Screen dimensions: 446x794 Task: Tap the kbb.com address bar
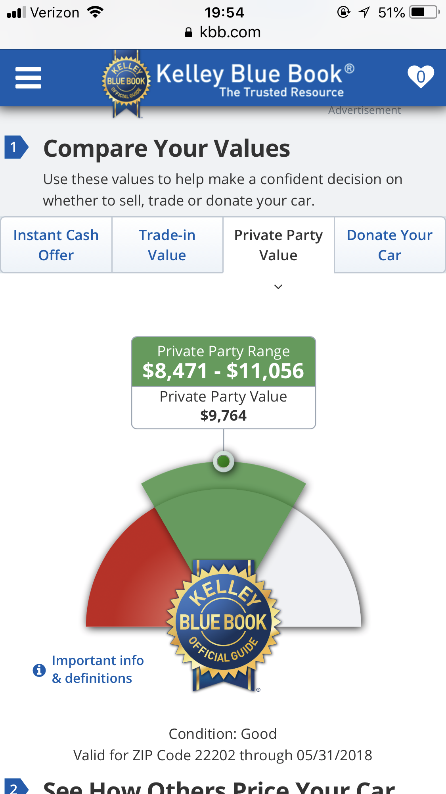tap(230, 32)
